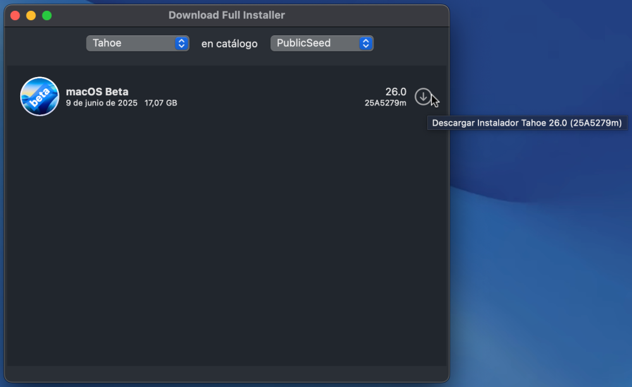Screen dimensions: 632x387
Task: Close the Download Full Installer window
Action: click(x=15, y=16)
